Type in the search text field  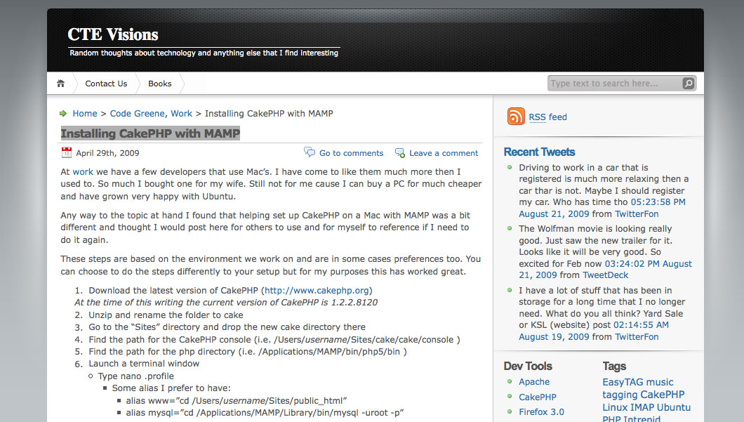pos(614,84)
